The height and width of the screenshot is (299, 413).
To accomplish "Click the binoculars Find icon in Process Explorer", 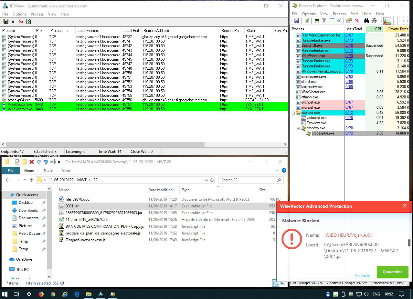I will (366, 21).
